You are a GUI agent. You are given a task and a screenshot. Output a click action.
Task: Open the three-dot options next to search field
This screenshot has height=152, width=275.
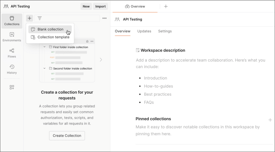pos(104,18)
